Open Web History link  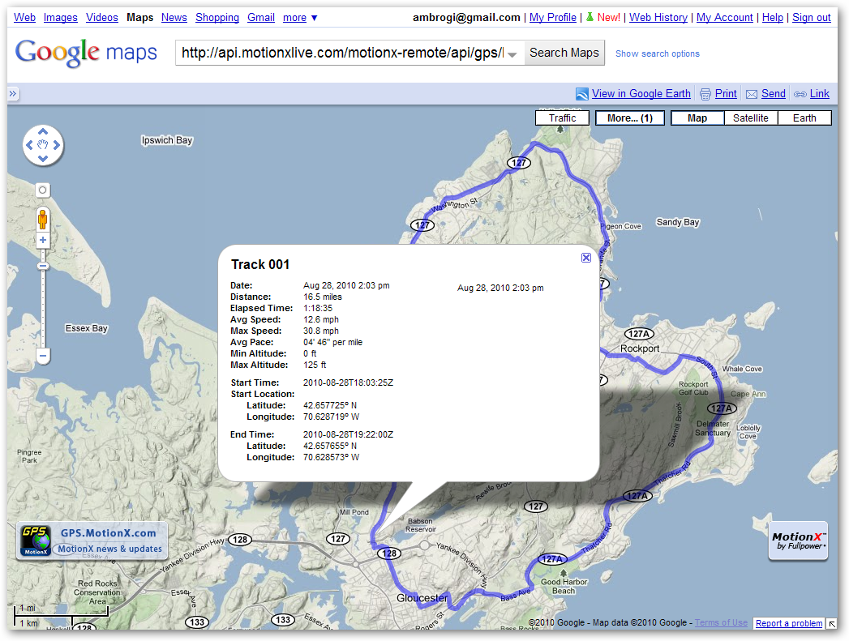658,17
